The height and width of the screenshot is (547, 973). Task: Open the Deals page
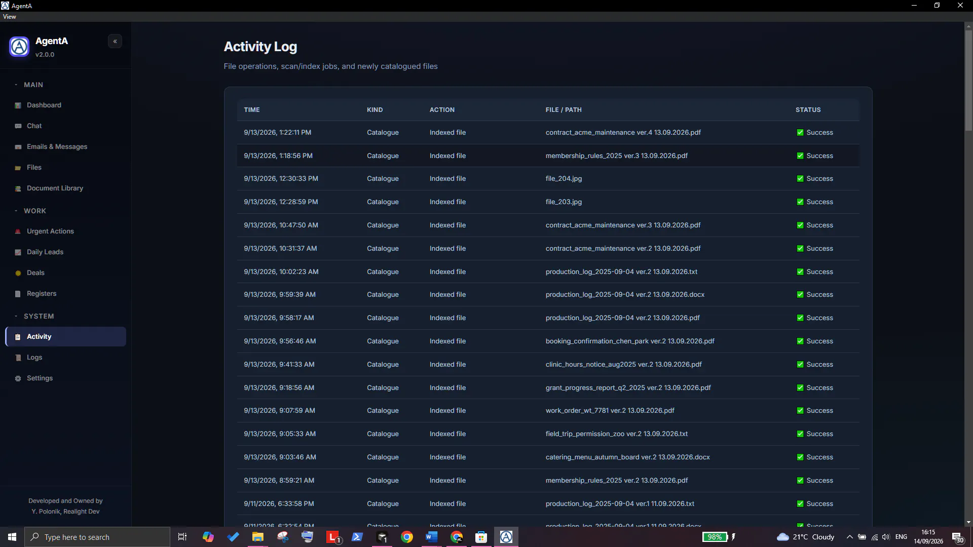tap(65, 272)
